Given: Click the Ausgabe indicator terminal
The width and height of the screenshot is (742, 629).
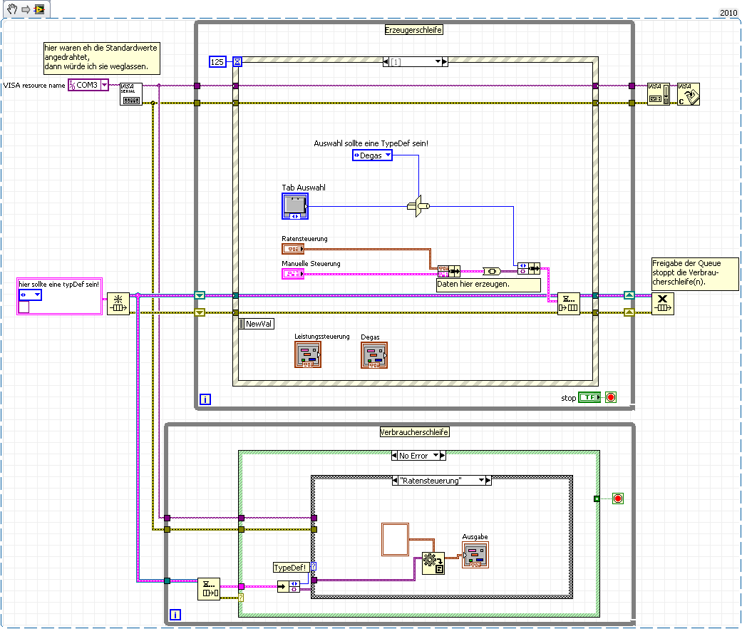Looking at the screenshot, I should coord(475,555).
